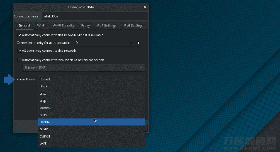280x152 pixels.
Task: Increase connection priority with plus button
Action: (x=139, y=43)
